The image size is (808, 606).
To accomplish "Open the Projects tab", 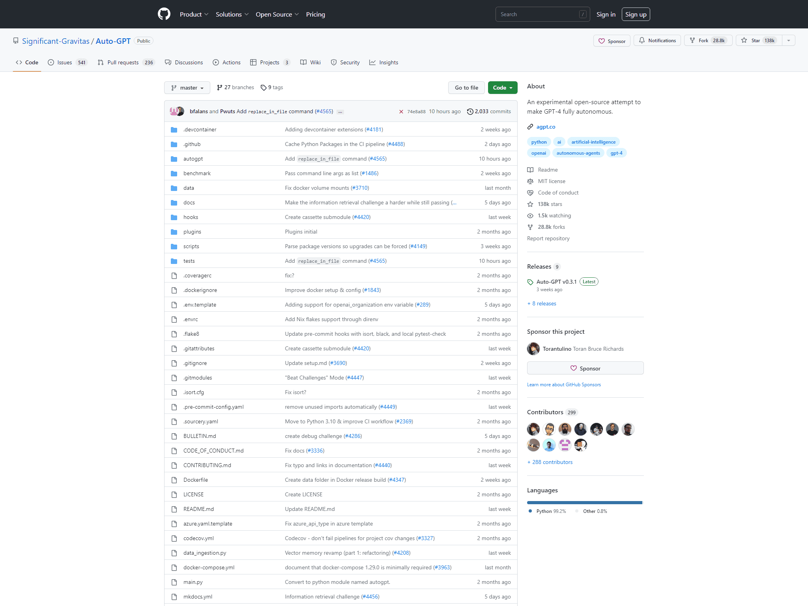I will 271,62.
